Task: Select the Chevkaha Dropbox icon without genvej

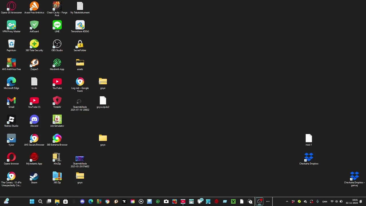Action: click(x=309, y=159)
